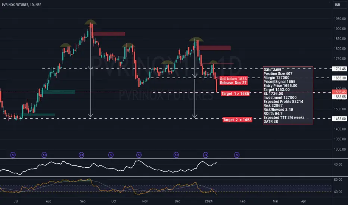Open the event marker above the Jul label
The width and height of the screenshot is (348, 205).
[13, 155]
